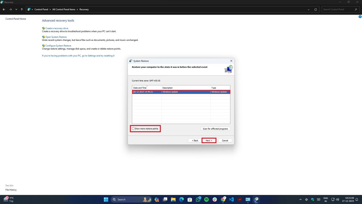
Task: Click the Next > button
Action: click(x=209, y=141)
